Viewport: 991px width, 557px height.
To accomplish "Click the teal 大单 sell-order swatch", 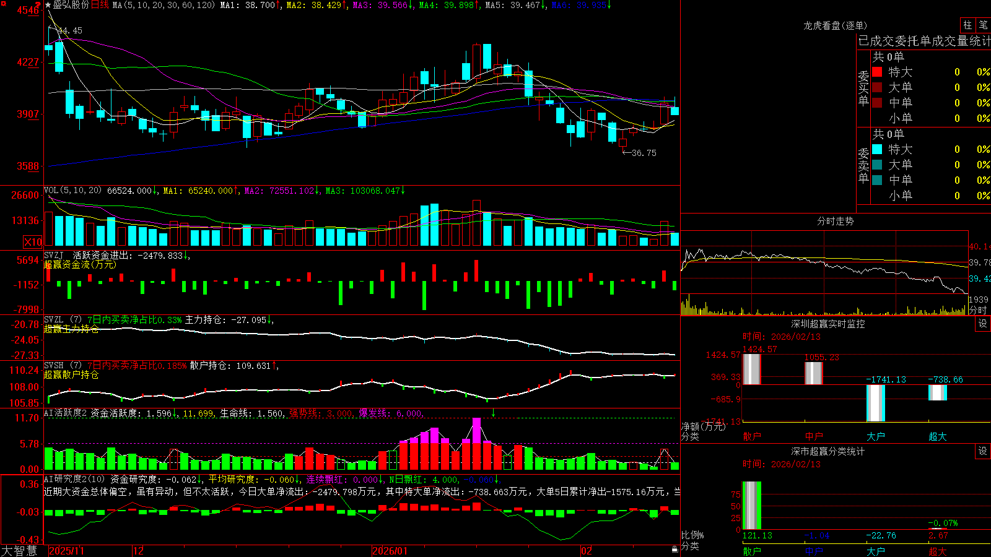I will pyautogui.click(x=877, y=165).
